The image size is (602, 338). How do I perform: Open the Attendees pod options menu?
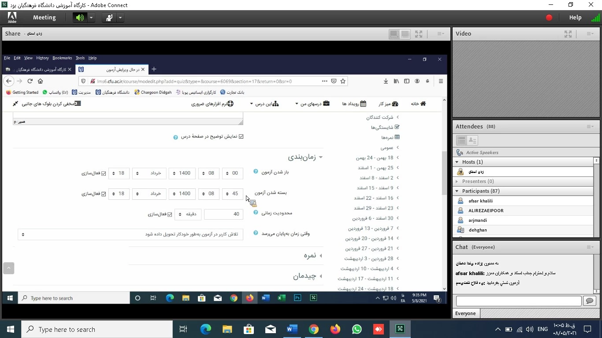point(590,127)
